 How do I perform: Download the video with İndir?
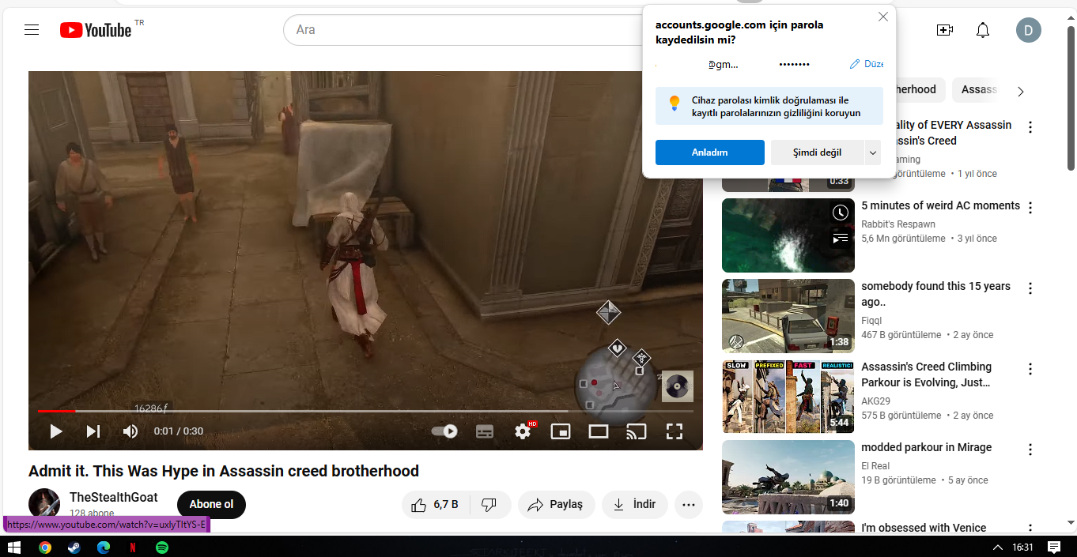pyautogui.click(x=635, y=504)
